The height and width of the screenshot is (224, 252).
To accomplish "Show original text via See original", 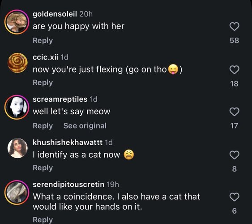I will click(85, 126).
